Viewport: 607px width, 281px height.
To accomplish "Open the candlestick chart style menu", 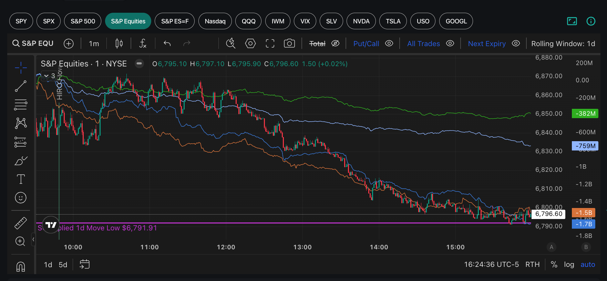I will (119, 43).
